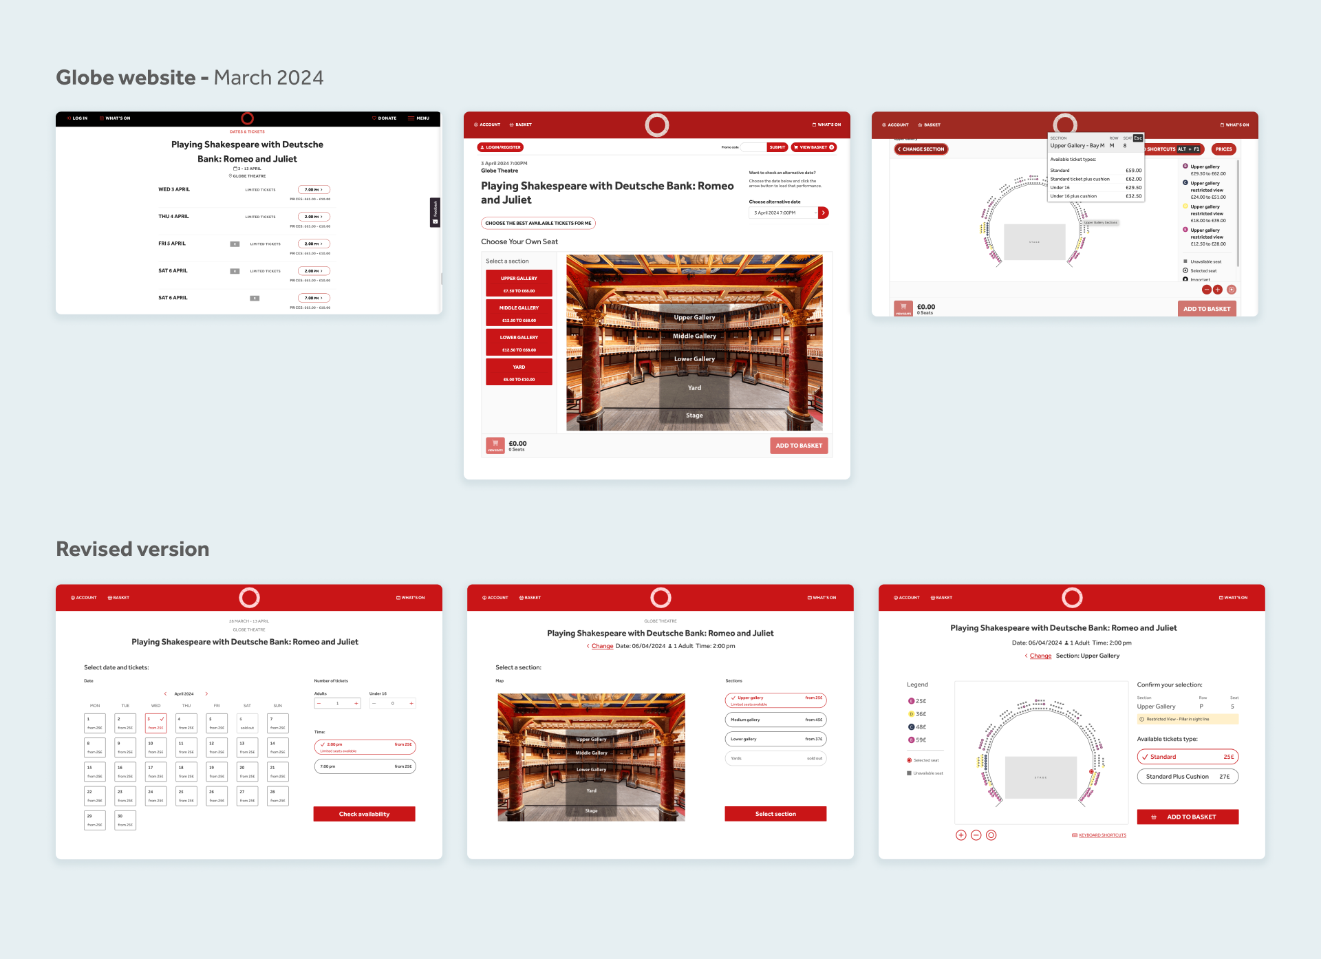Click accessibility badge in FRI 5 APRIL row
The height and width of the screenshot is (959, 1321).
pyautogui.click(x=235, y=244)
